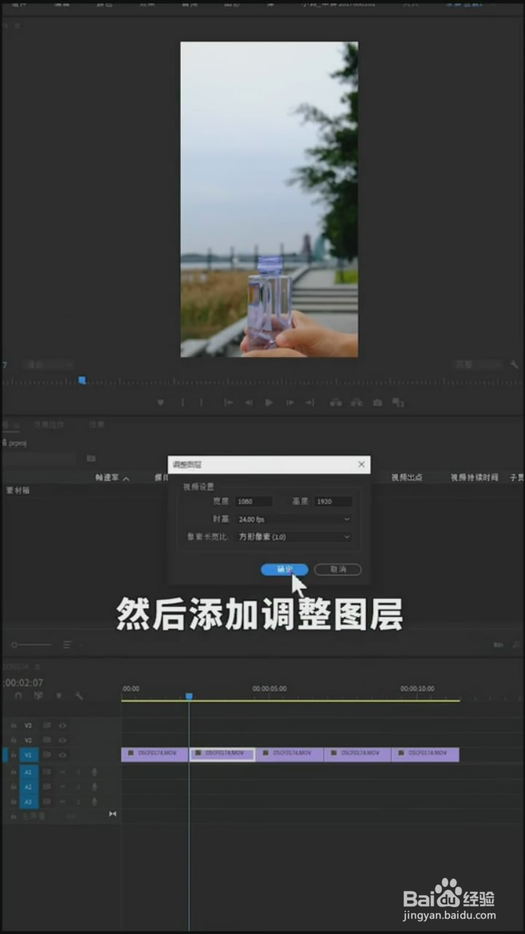
Task: Click the 00:00:10:00 ruler mark
Action: [x=417, y=688]
